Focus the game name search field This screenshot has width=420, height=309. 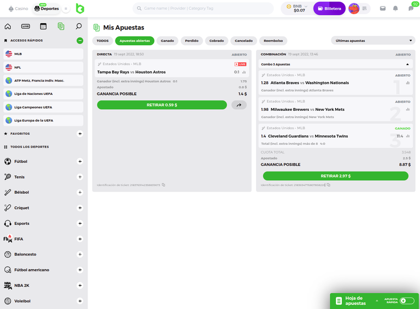tap(203, 8)
